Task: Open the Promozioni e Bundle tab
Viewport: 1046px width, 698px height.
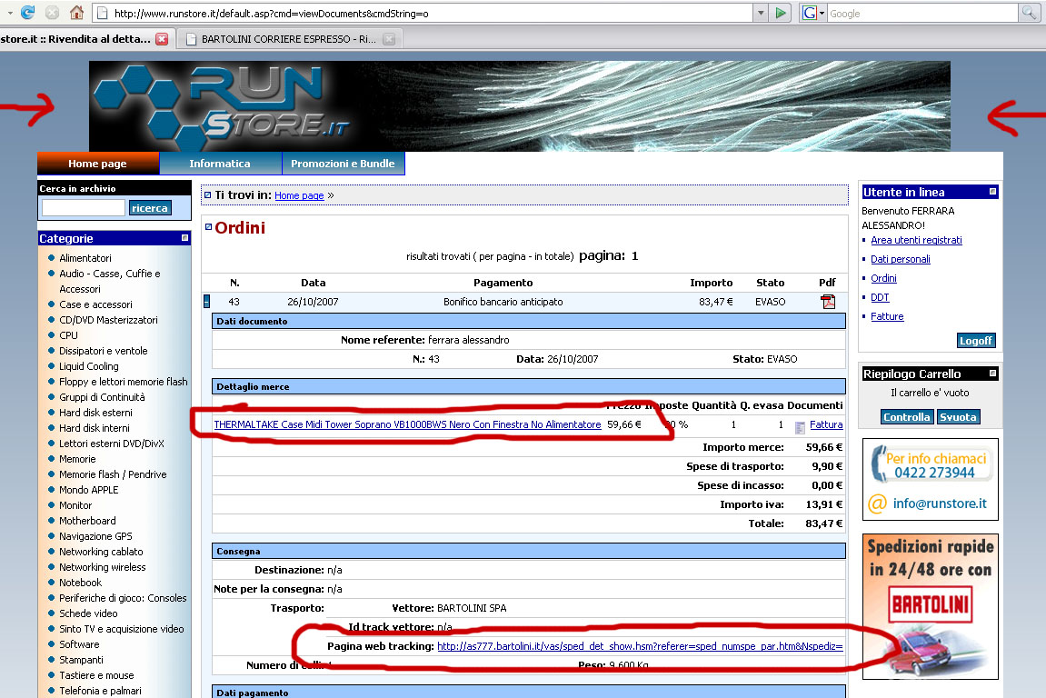Action: coord(343,164)
